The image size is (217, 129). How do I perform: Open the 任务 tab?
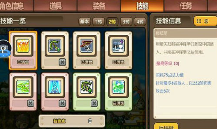coord(185,6)
